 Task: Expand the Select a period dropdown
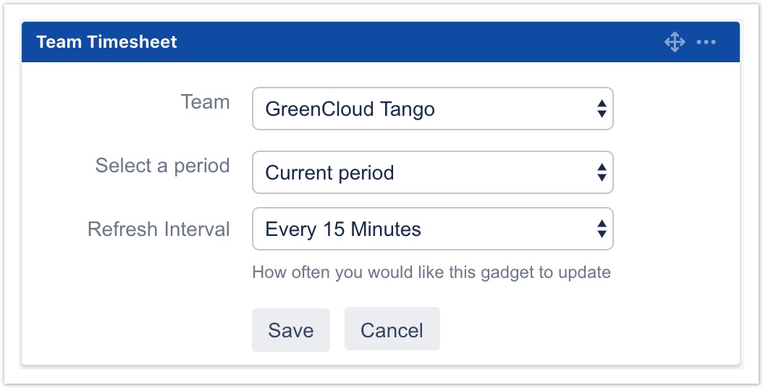pos(432,172)
